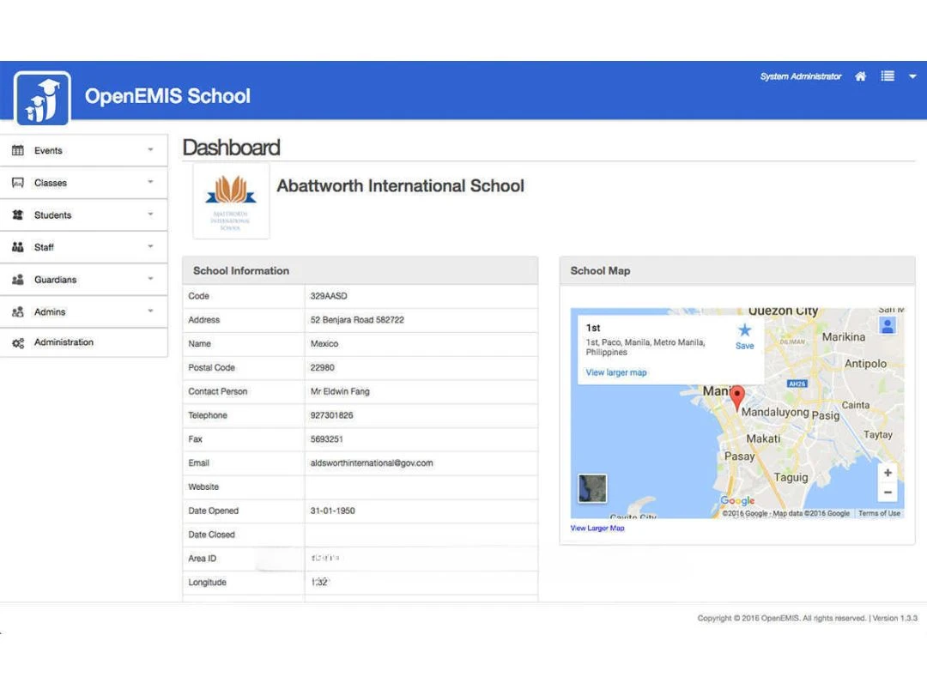The image size is (927, 695).
Task: Click date opened value 31-01-1950
Action: pyautogui.click(x=332, y=511)
